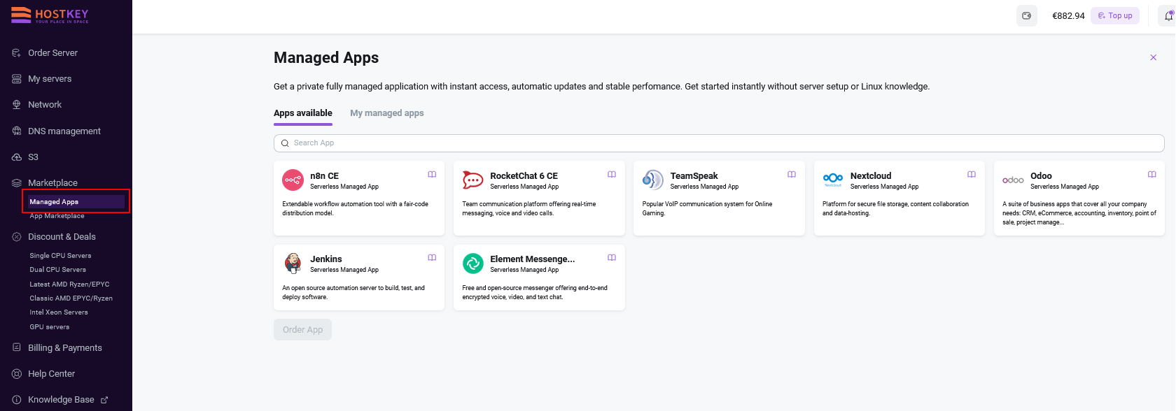
Task: Click the notifications bell icon
Action: [x=1169, y=15]
